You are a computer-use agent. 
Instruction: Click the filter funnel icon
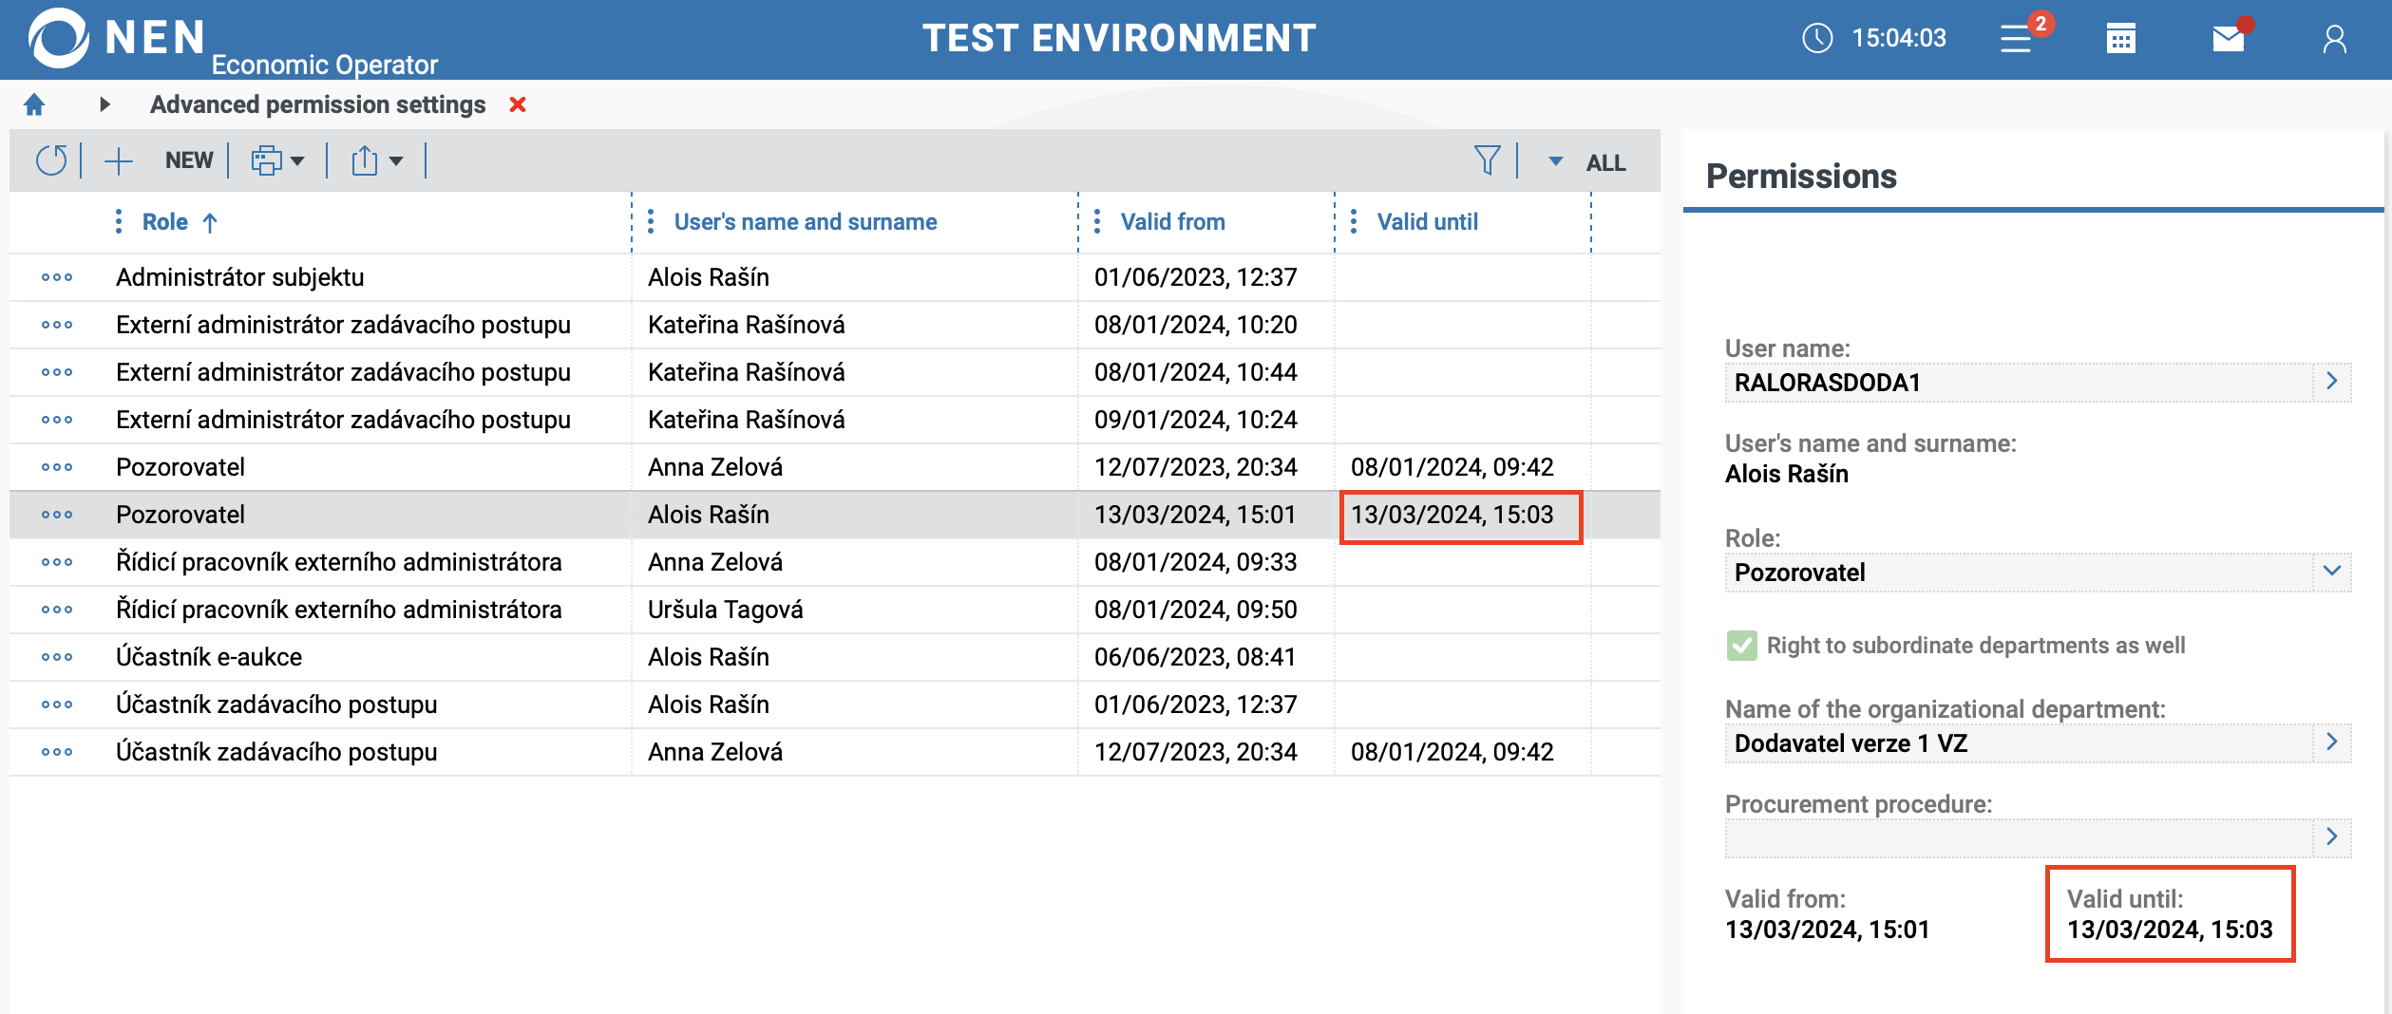(x=1487, y=160)
